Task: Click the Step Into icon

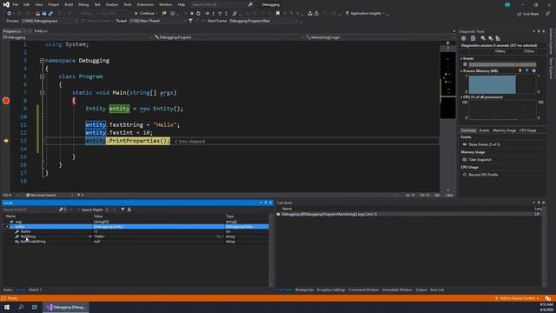Action: [213, 14]
